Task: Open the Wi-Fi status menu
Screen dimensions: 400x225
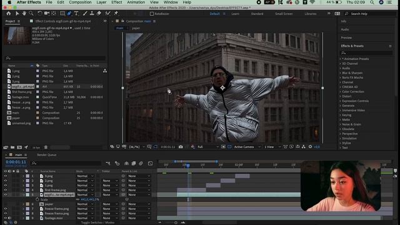Action: (x=312, y=2)
